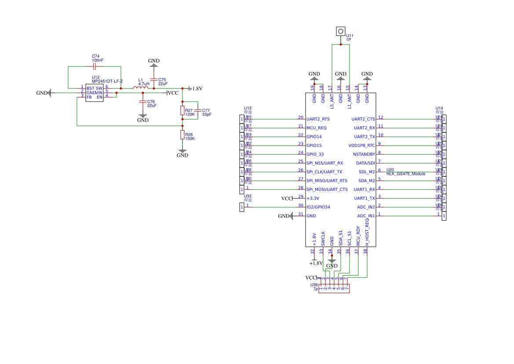This screenshot has height=364, width=514.
Task: Click the ADC_IN2 pin label
Action: tap(366, 207)
